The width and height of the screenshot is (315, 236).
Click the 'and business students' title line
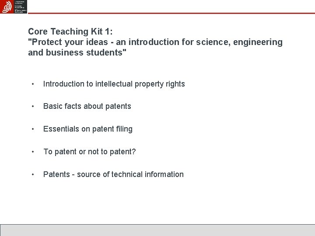click(77, 52)
